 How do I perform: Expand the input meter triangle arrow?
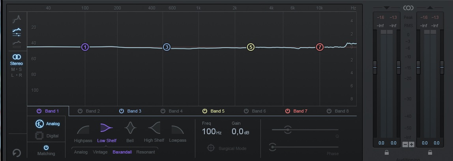pos(386,8)
